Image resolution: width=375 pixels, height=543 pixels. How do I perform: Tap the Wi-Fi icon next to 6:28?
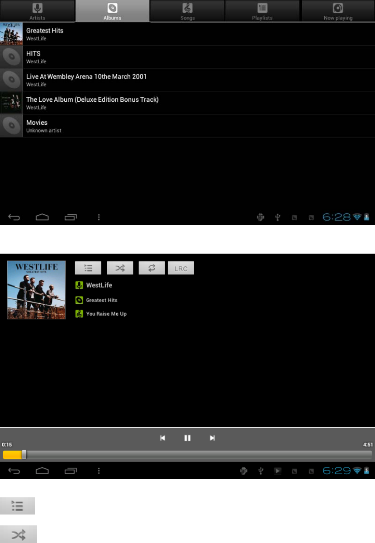click(357, 217)
